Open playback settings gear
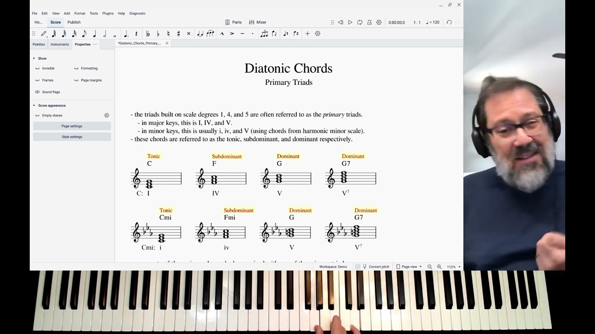 (x=379, y=22)
